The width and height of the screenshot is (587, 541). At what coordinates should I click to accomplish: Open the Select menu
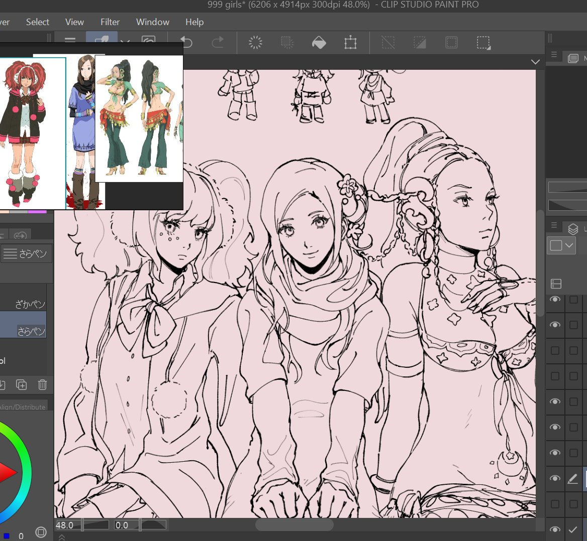pos(37,22)
